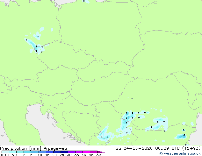The width and height of the screenshot is (202, 156).
Task: Click the "(12+93)" forecast run label
Action: (191, 148)
